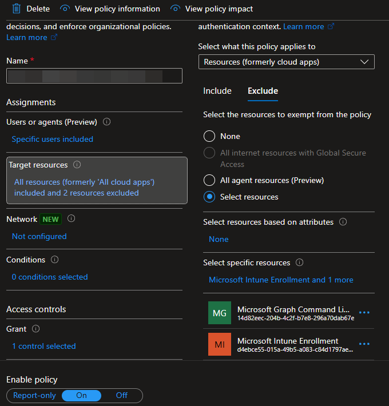Open Learn more link after authentication context
Viewport: 389px width, 406px height.
(x=304, y=27)
